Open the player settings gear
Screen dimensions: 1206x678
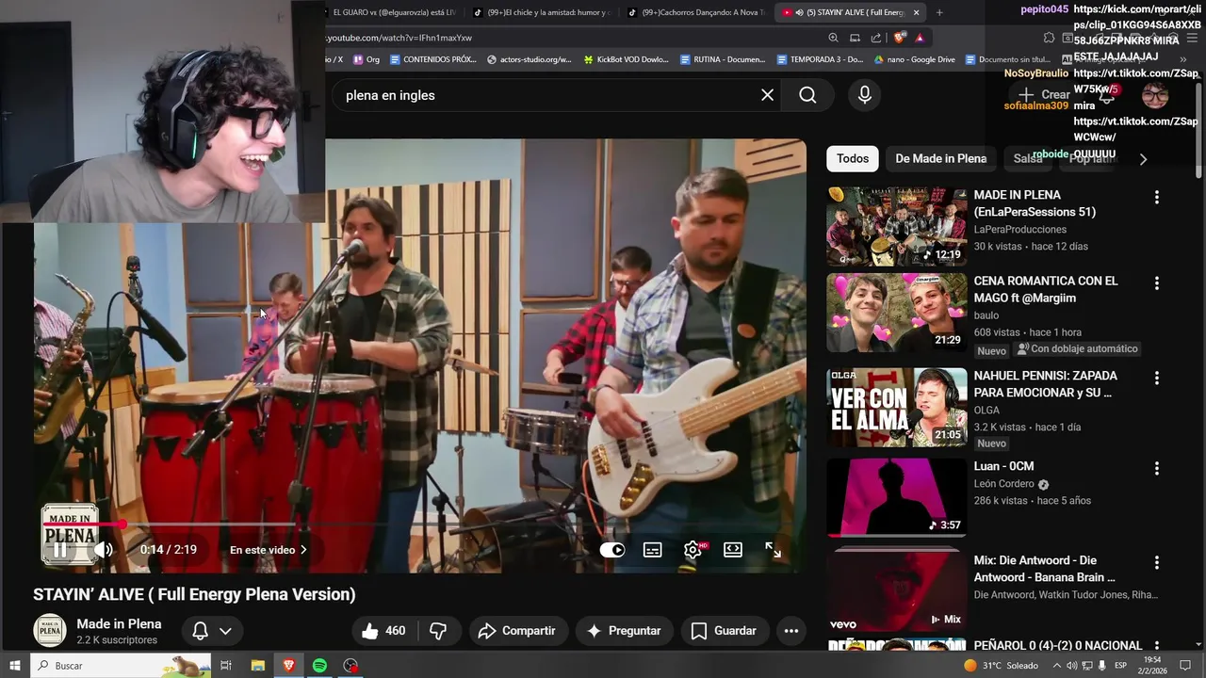(x=693, y=550)
